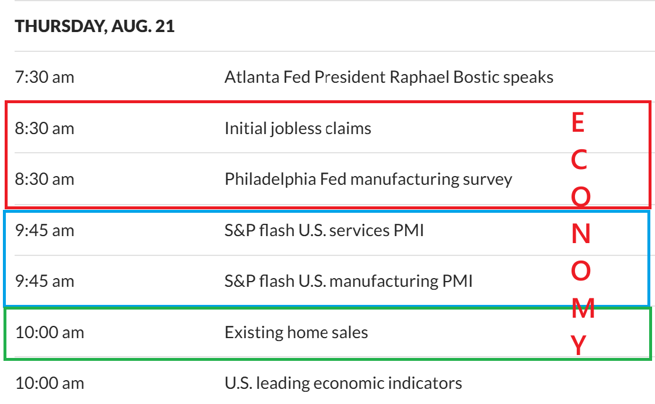
Task: Click 10:00 am beside Existing home sales
Action: pyautogui.click(x=50, y=333)
